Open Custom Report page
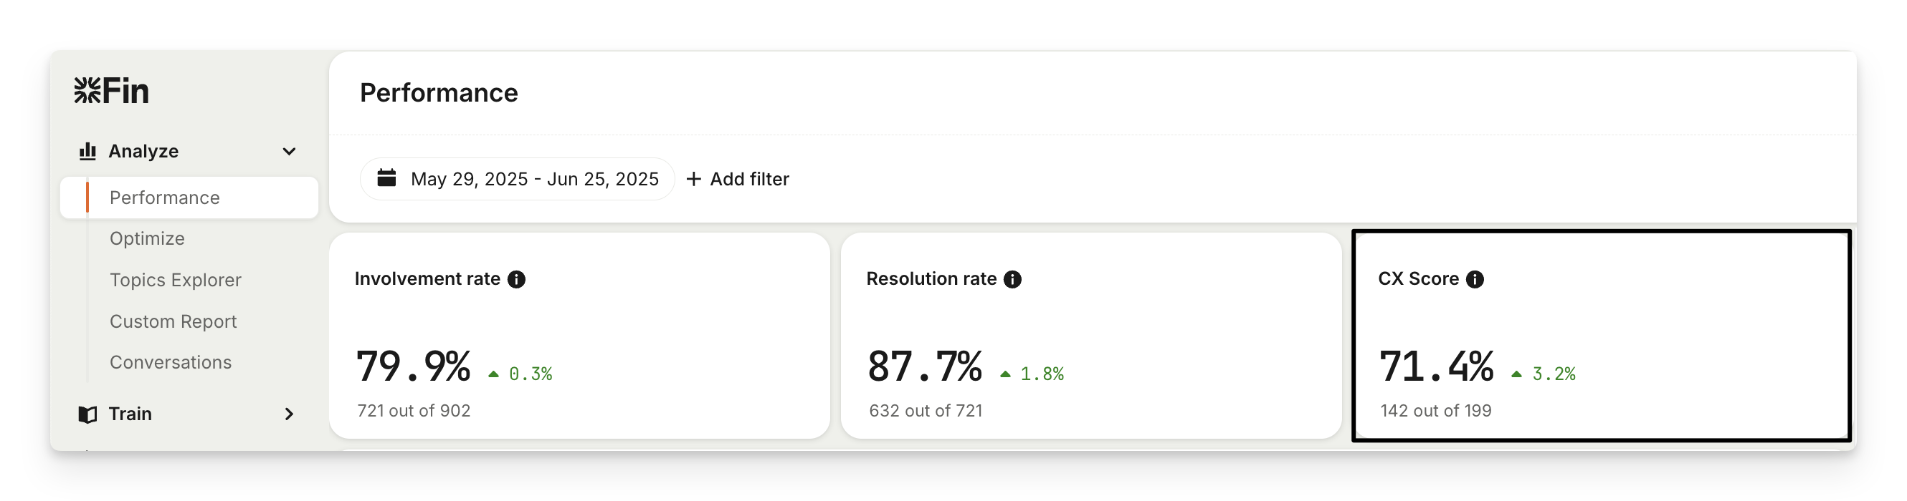Image resolution: width=1907 pixels, height=501 pixels. (173, 321)
